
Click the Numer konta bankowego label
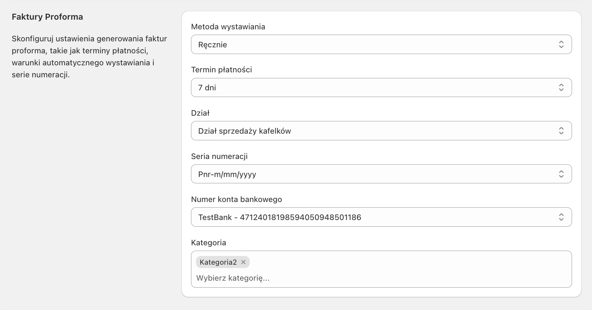pos(236,199)
